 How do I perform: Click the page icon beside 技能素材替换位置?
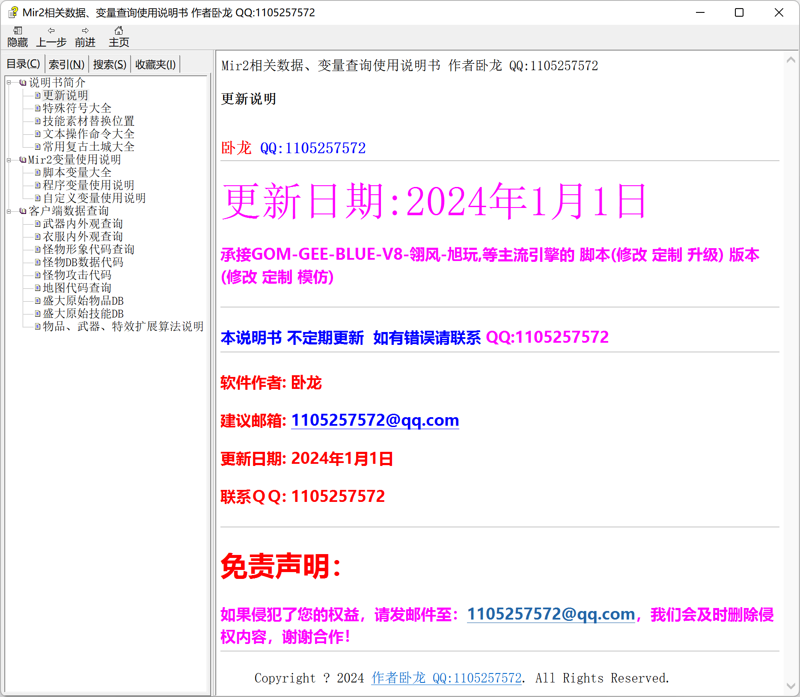(38, 121)
